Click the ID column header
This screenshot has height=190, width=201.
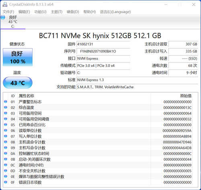13,96
